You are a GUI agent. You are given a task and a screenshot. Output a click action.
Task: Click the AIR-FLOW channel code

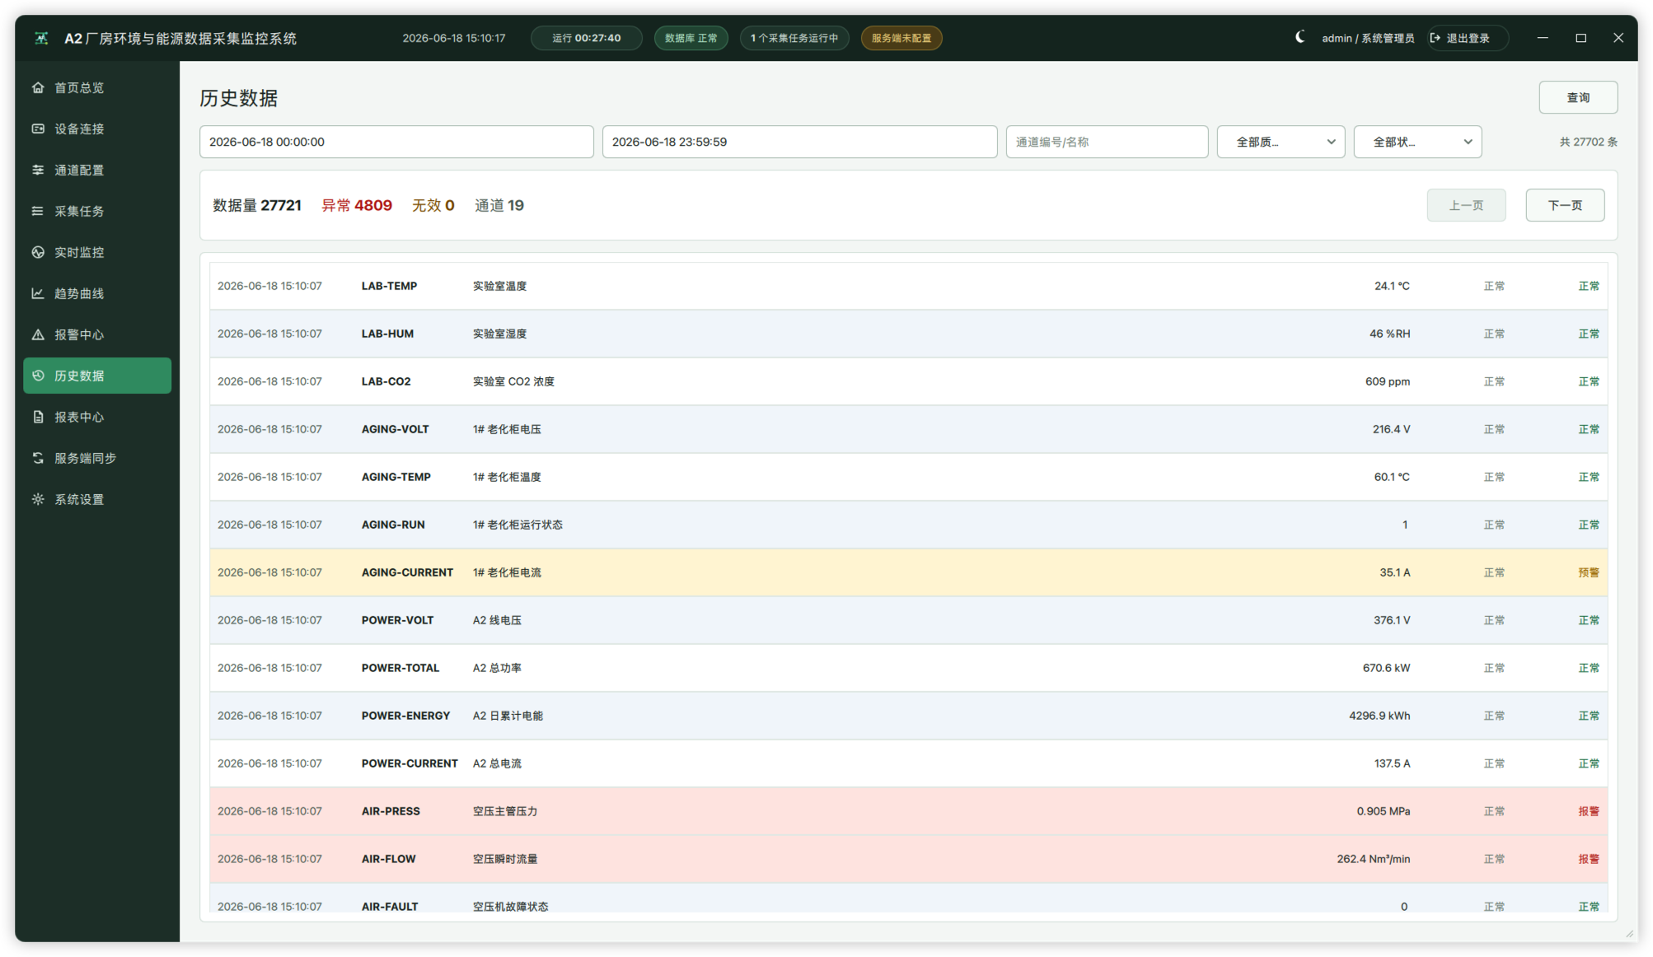(x=388, y=859)
